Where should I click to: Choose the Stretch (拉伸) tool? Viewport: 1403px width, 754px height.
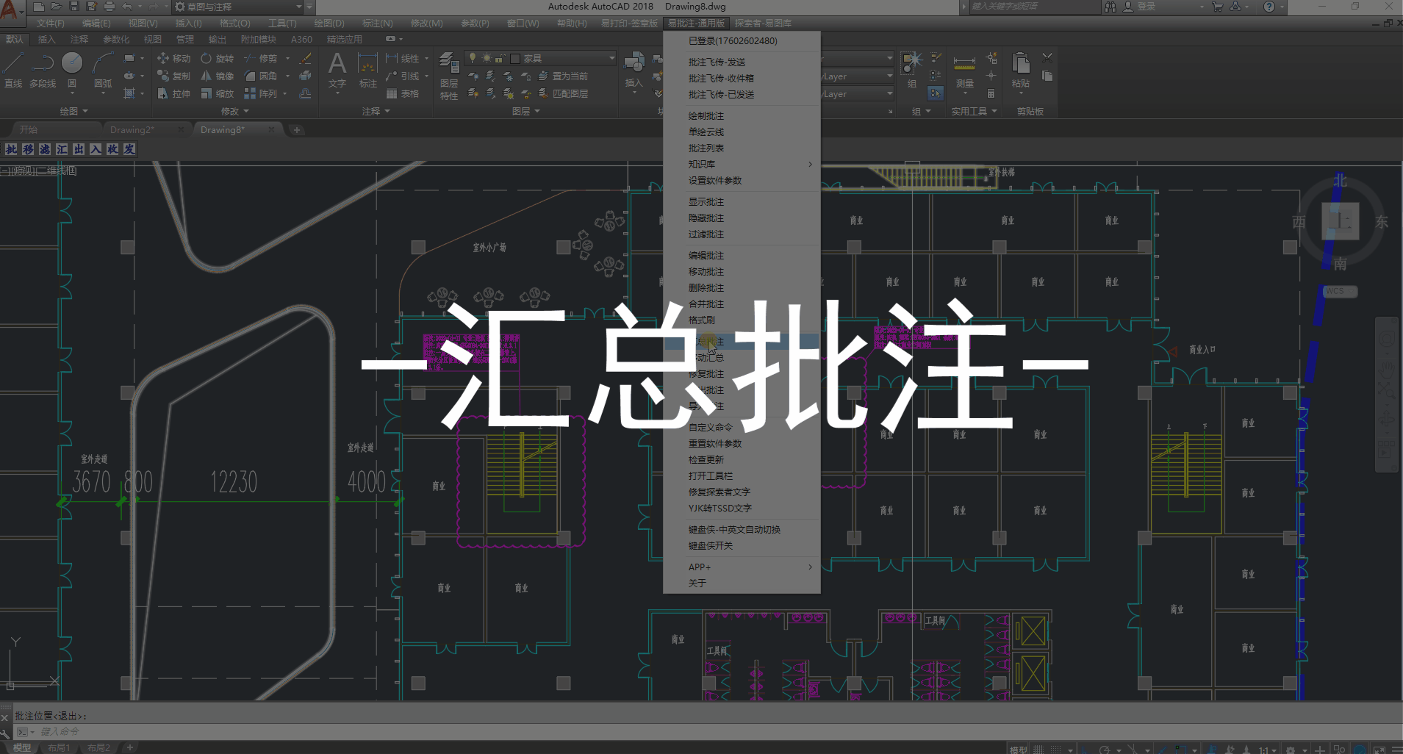click(x=174, y=93)
